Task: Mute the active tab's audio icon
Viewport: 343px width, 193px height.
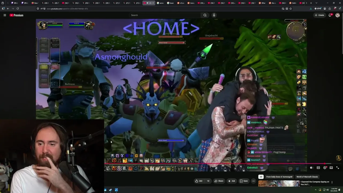Action: (147, 3)
